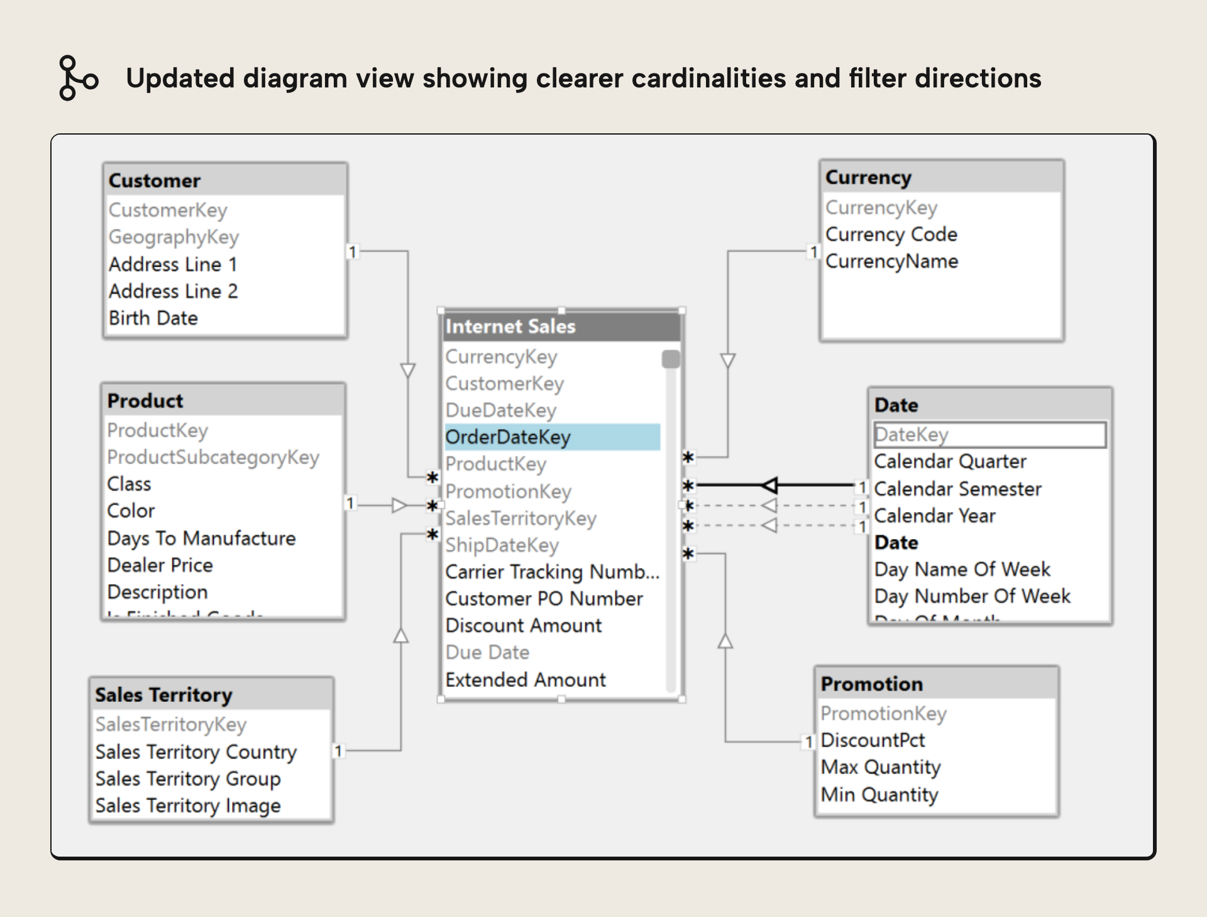Select CurrencyKey in the Currency table

pos(881,208)
